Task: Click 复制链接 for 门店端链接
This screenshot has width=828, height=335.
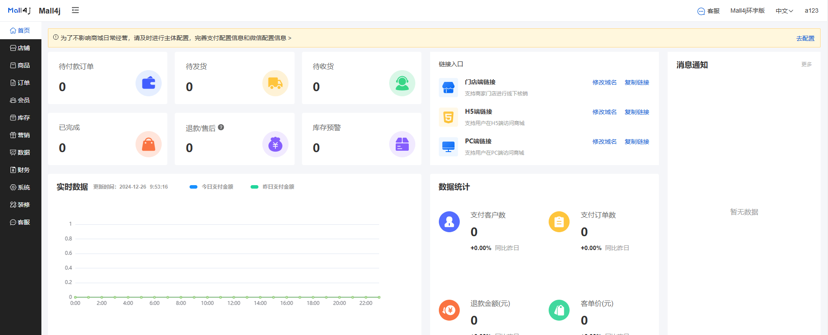Action: click(637, 82)
